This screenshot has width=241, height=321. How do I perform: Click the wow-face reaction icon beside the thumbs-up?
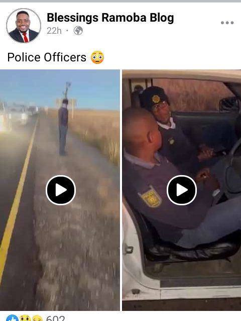pyautogui.click(x=25, y=318)
